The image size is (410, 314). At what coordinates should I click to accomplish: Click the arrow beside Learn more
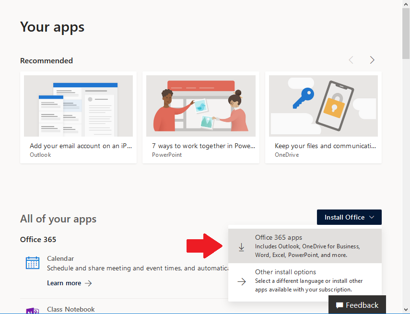tap(88, 283)
